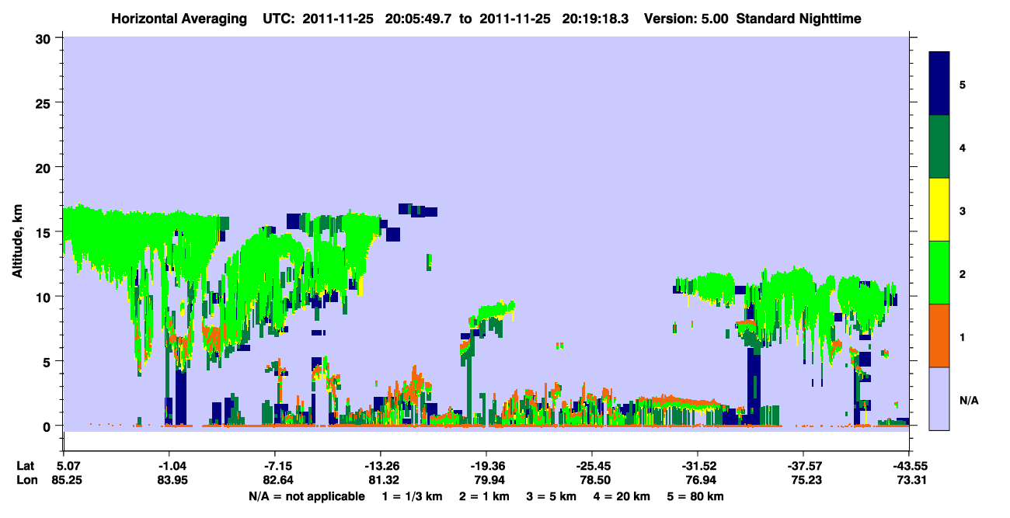
Task: Click the altitude tick label '30'
Action: point(45,38)
